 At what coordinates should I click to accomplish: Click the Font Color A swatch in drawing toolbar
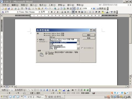pyautogui.click(x=68, y=90)
